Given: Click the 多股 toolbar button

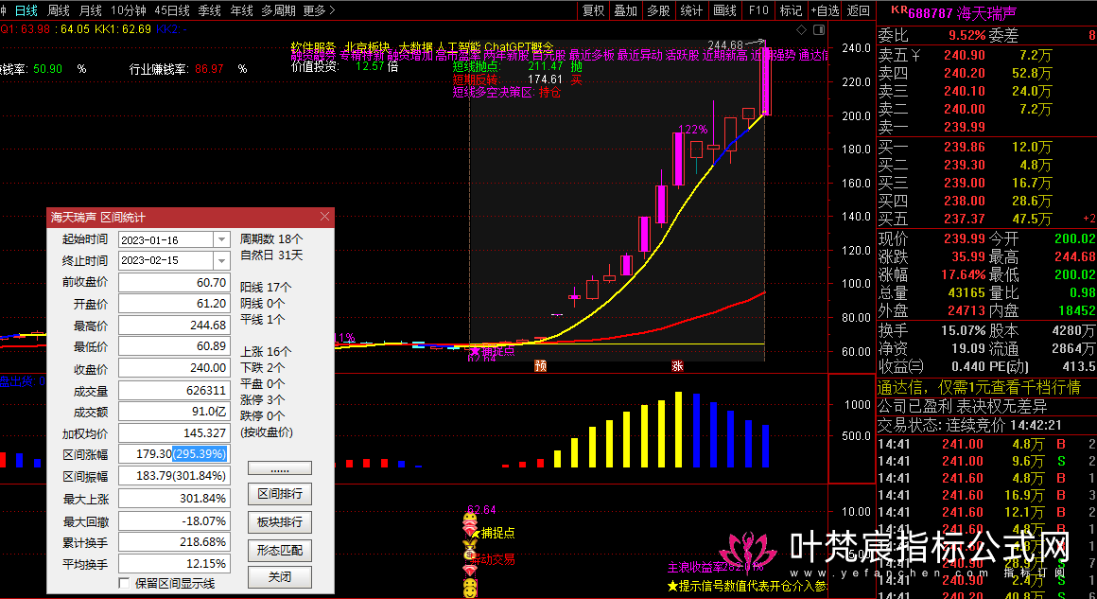Looking at the screenshot, I should click(x=658, y=9).
